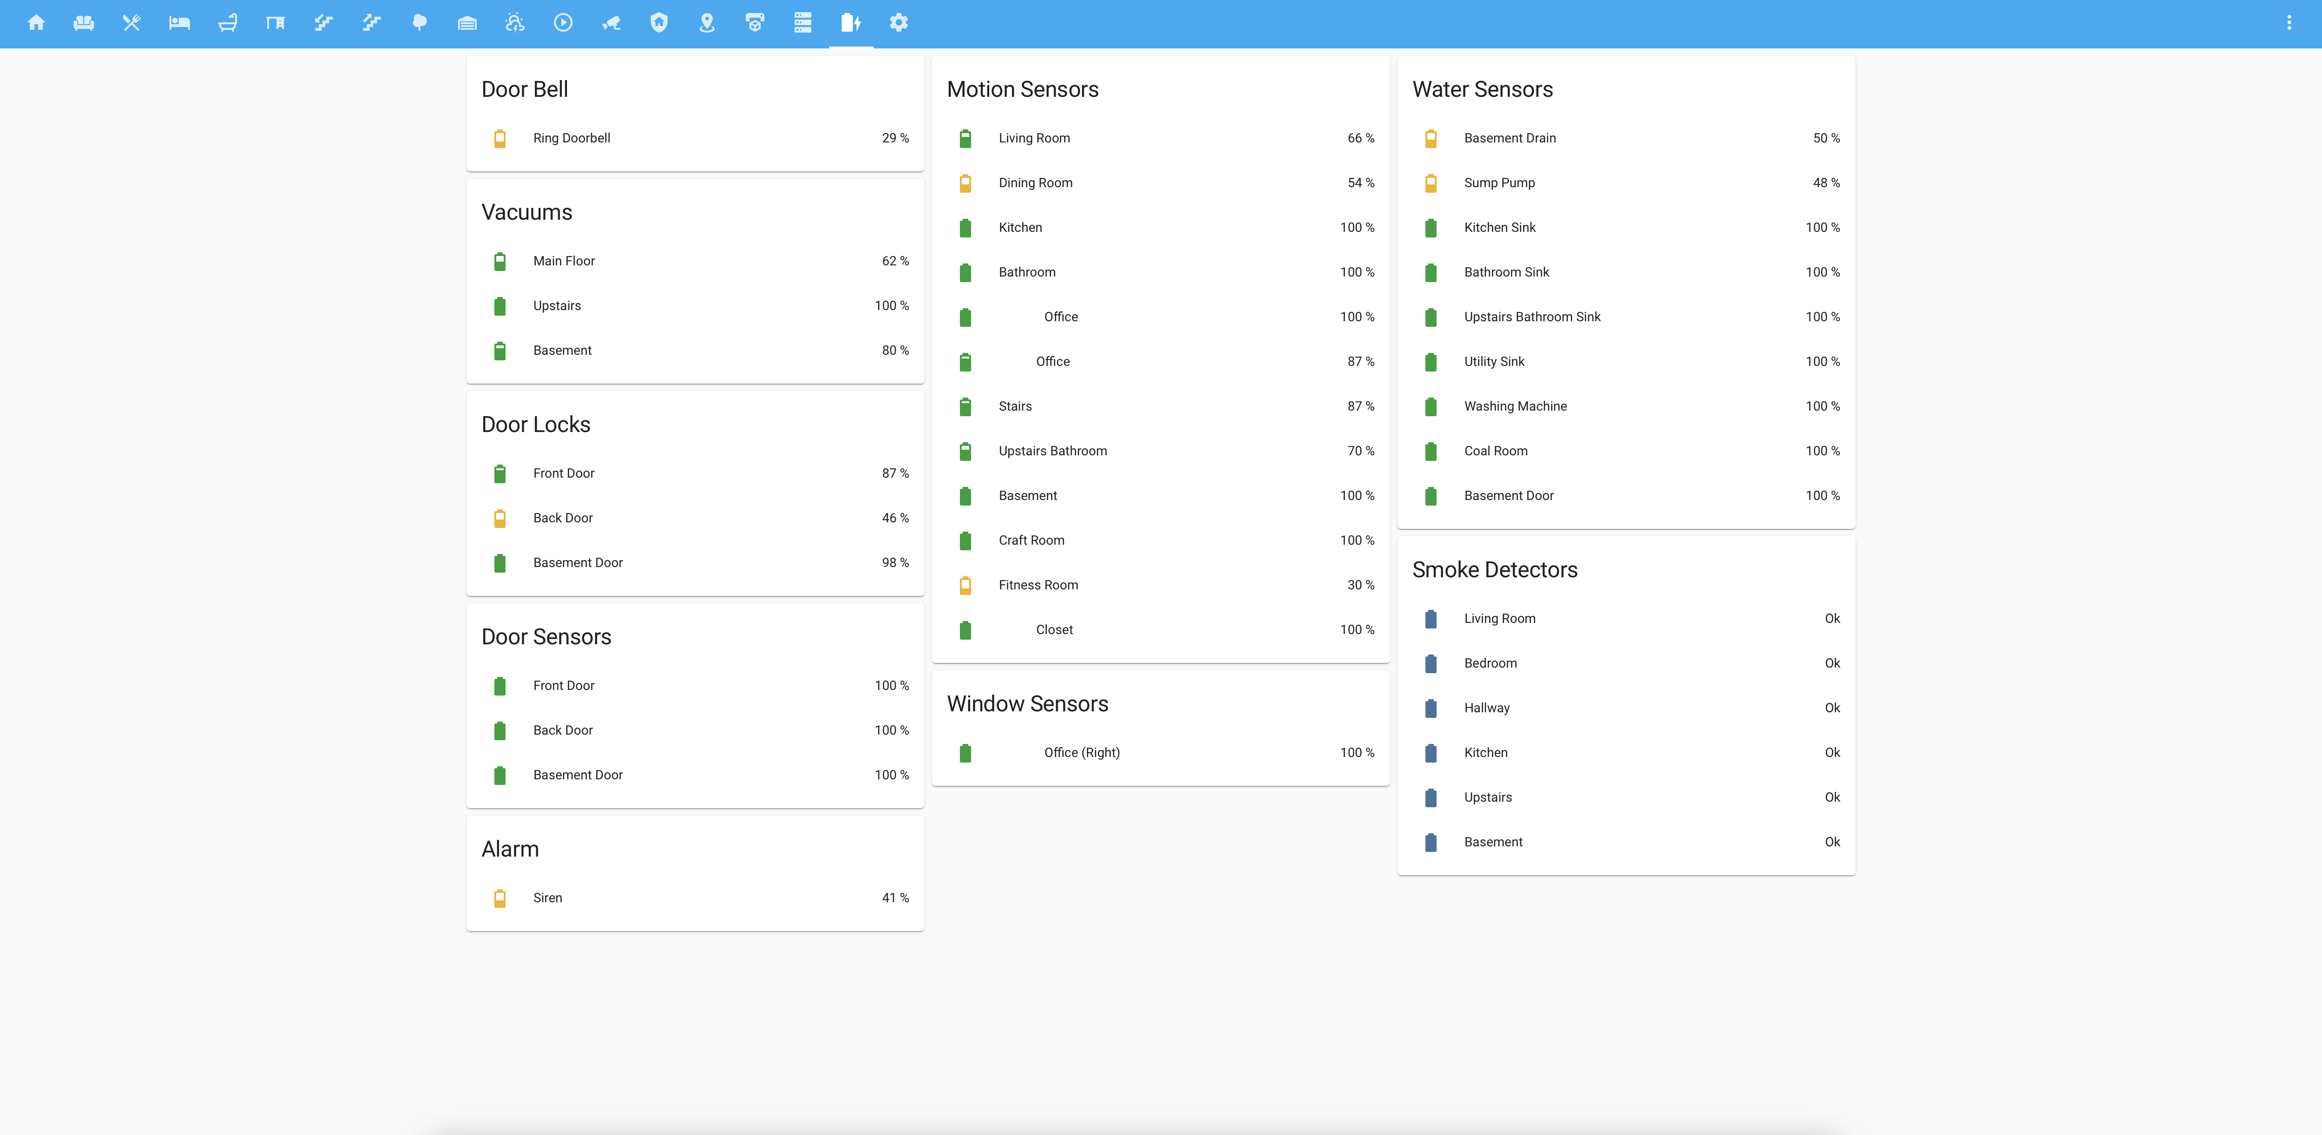Open the map location marker tab

(707, 22)
